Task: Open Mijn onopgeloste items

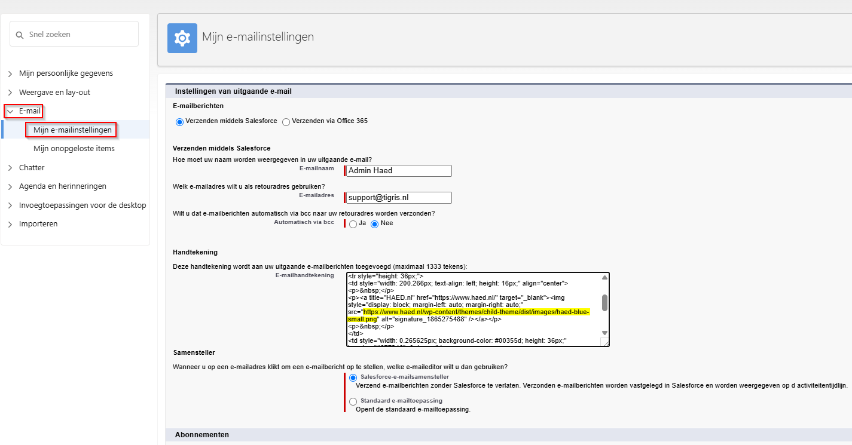Action: (74, 148)
